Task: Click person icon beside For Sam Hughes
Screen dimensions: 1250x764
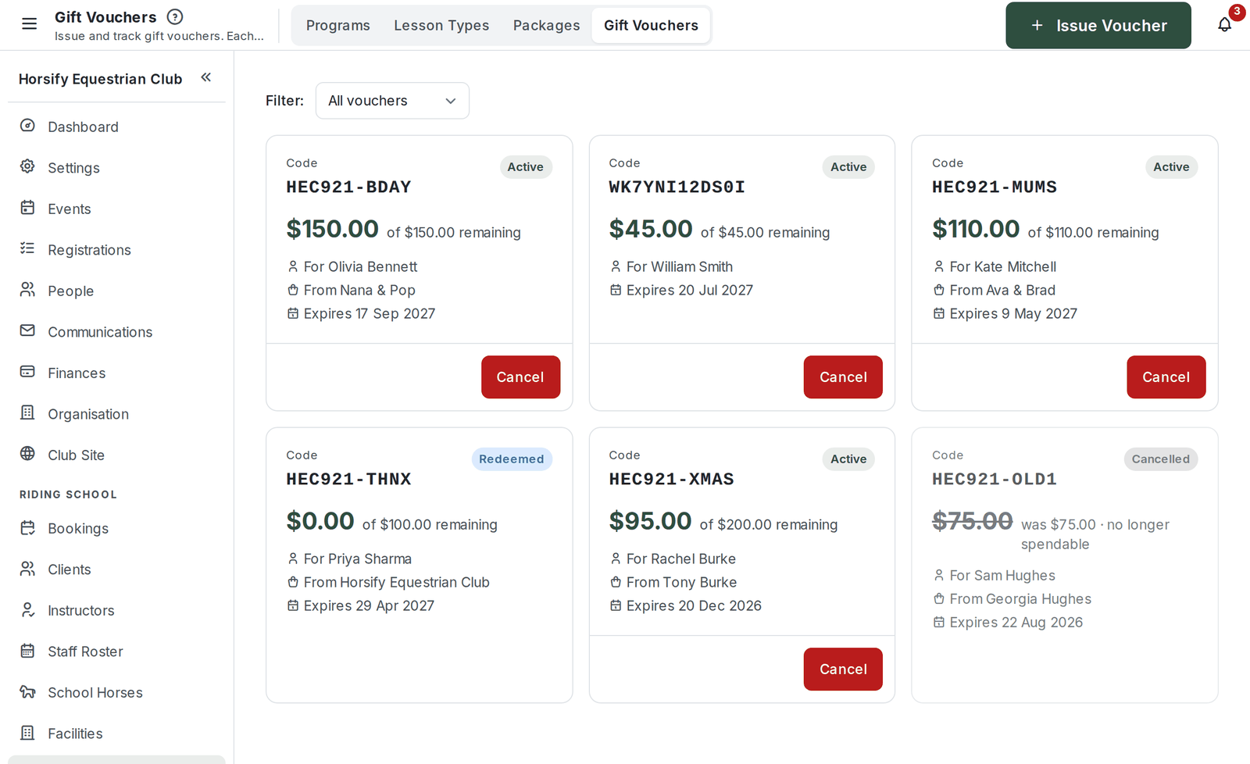Action: (939, 575)
